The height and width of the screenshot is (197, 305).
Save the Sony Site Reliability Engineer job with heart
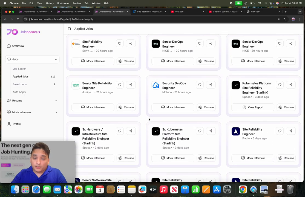pyautogui.click(x=120, y=43)
